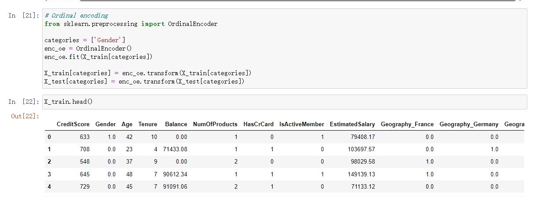Click the NumOfProducts column header
This screenshot has width=537, height=197.
tap(216, 124)
